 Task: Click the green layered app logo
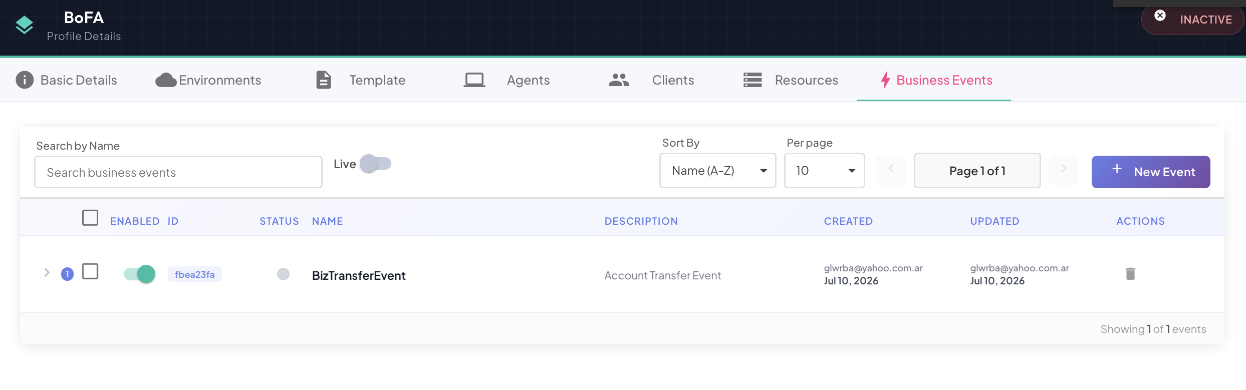coord(24,25)
